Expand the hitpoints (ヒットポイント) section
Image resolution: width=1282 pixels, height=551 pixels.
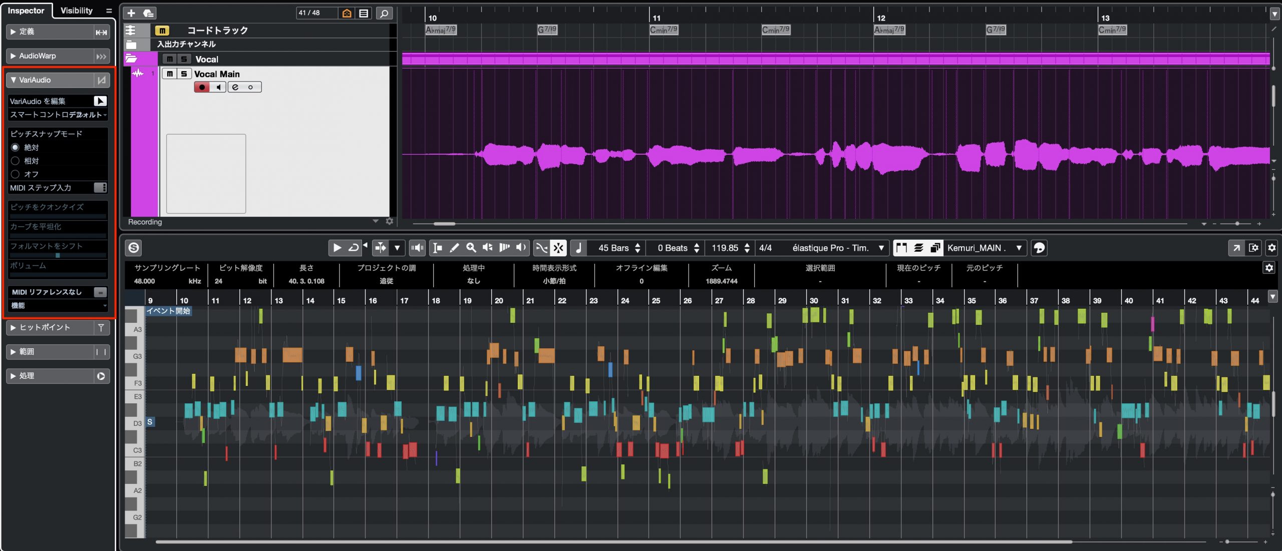pos(14,328)
